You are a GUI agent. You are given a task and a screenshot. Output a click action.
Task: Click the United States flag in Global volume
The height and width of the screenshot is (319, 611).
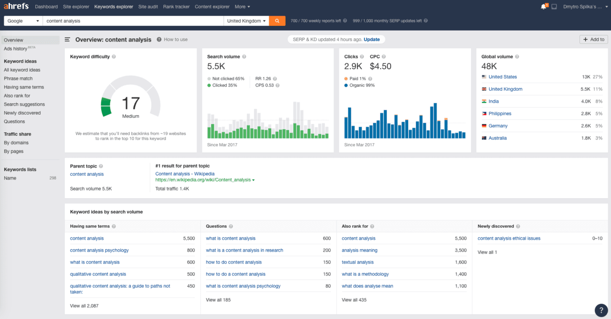point(483,77)
